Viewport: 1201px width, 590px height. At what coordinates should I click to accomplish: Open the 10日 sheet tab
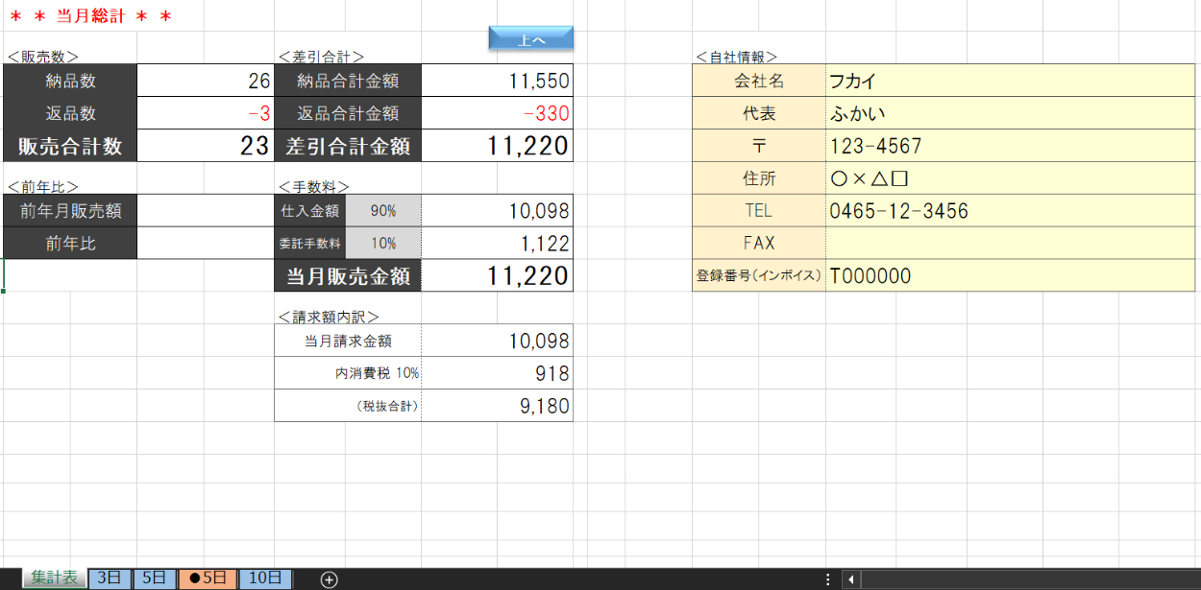(265, 578)
